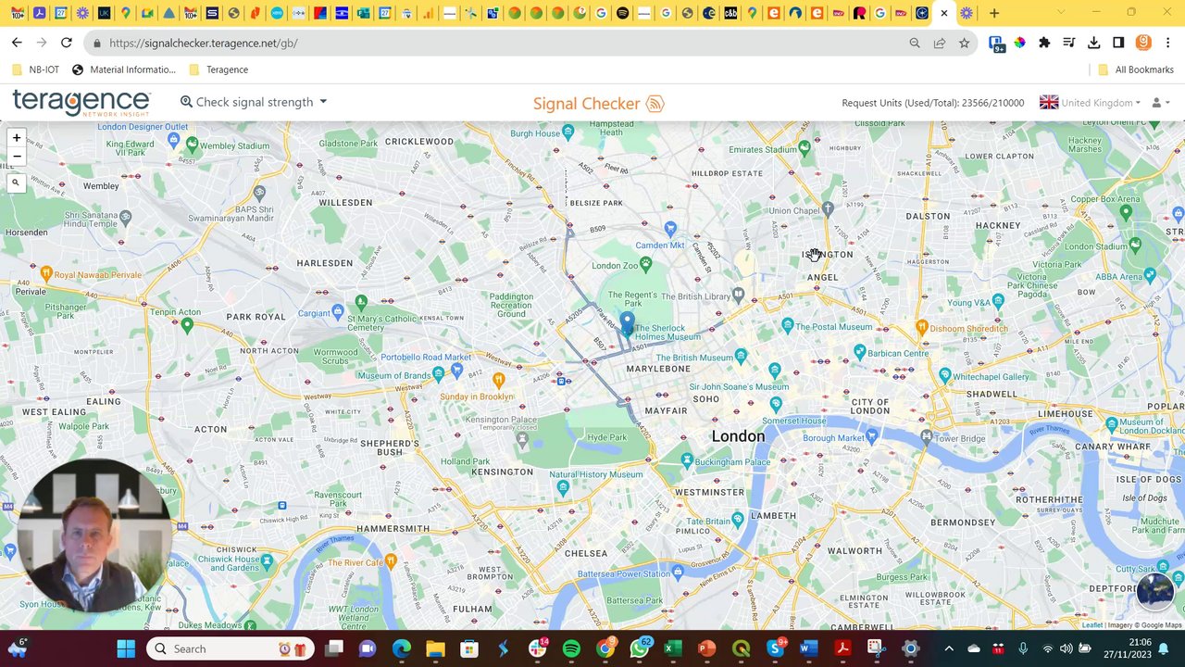The height and width of the screenshot is (667, 1185).
Task: Open the United Kingdom country selector
Action: click(x=1090, y=103)
